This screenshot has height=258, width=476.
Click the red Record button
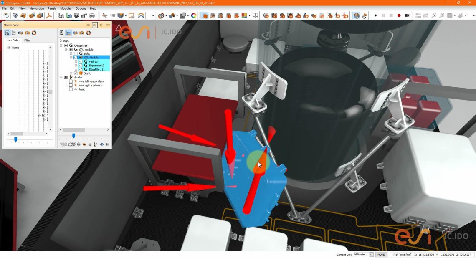(x=399, y=15)
